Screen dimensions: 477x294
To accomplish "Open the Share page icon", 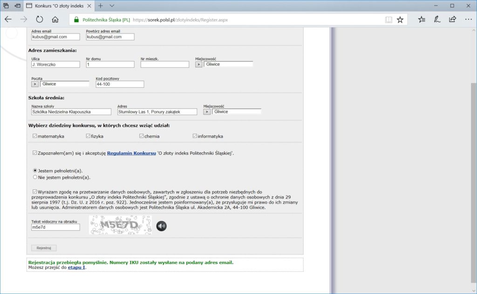I will coord(452,20).
